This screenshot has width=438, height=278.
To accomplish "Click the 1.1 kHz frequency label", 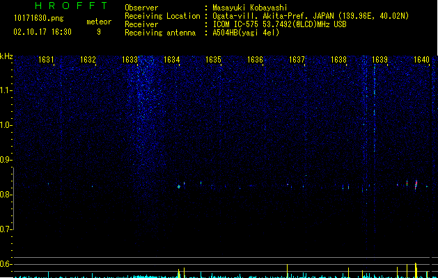I will (6, 90).
